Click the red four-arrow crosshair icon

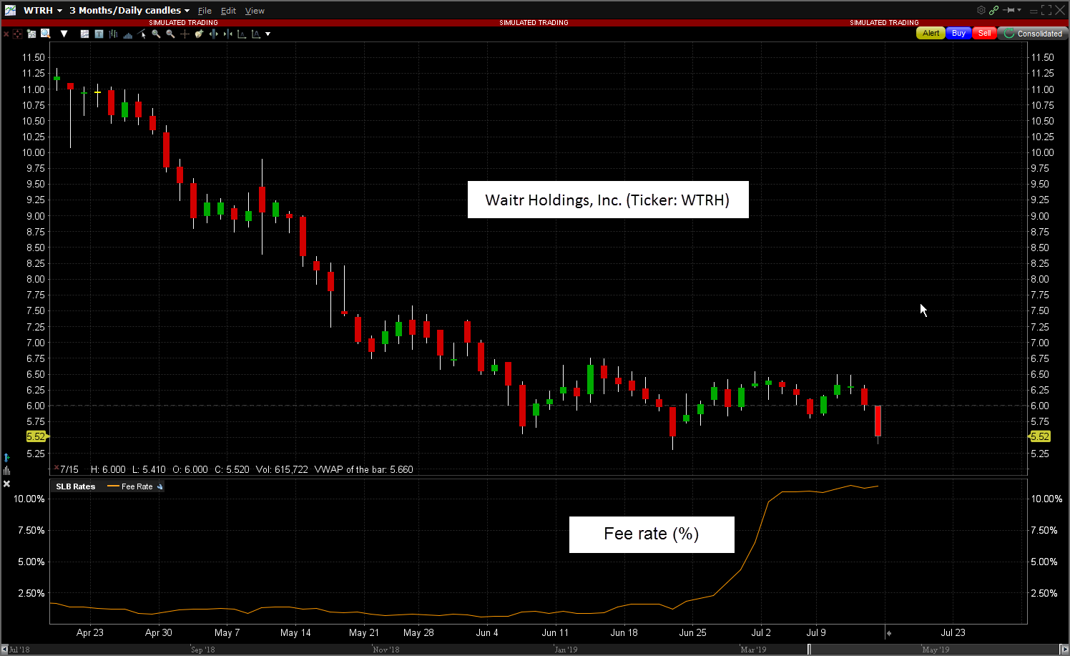point(18,34)
